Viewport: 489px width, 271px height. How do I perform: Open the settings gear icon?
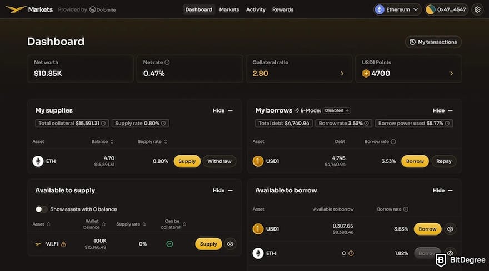pos(477,9)
